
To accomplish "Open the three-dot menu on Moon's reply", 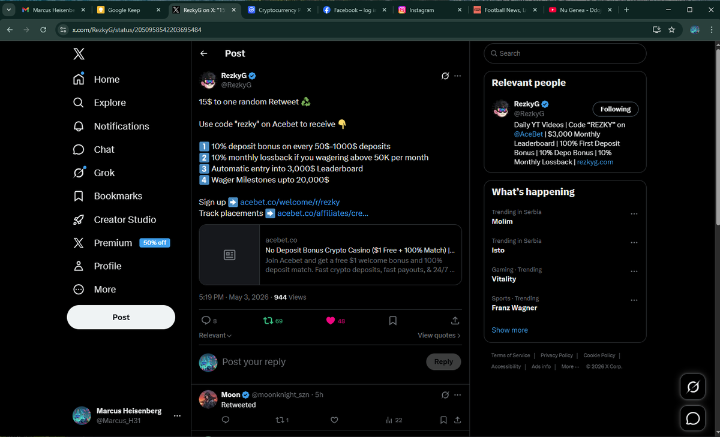I will [x=458, y=394].
